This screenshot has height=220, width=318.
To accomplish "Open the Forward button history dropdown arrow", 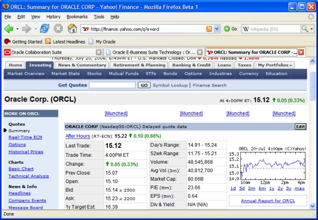I will pos(36,29).
